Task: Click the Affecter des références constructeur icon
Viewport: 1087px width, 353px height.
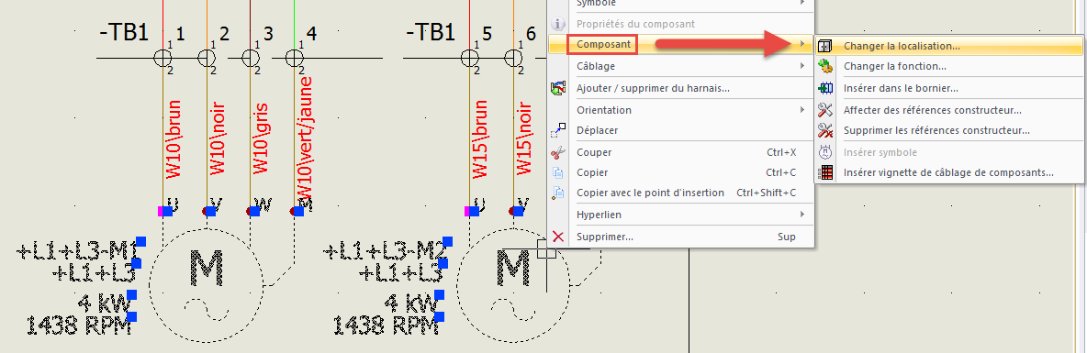Action: tap(825, 109)
